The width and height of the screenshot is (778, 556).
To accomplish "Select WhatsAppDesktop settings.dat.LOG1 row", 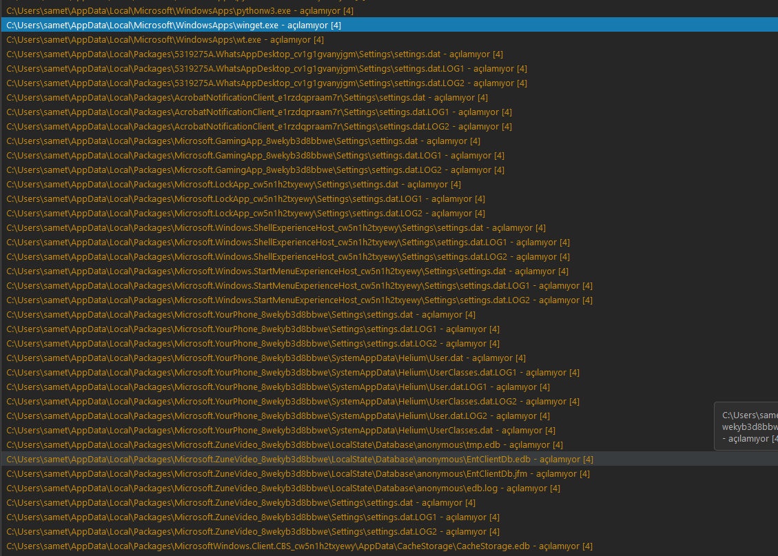I will click(x=389, y=68).
